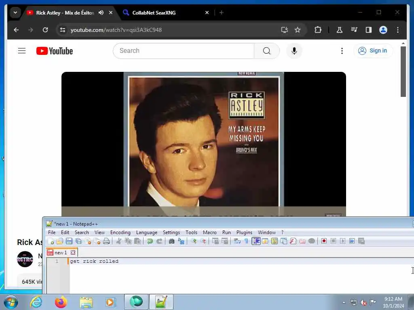The width and height of the screenshot is (414, 310).
Task: Toggle show all characters (pilcrow) icon
Action: (246, 241)
